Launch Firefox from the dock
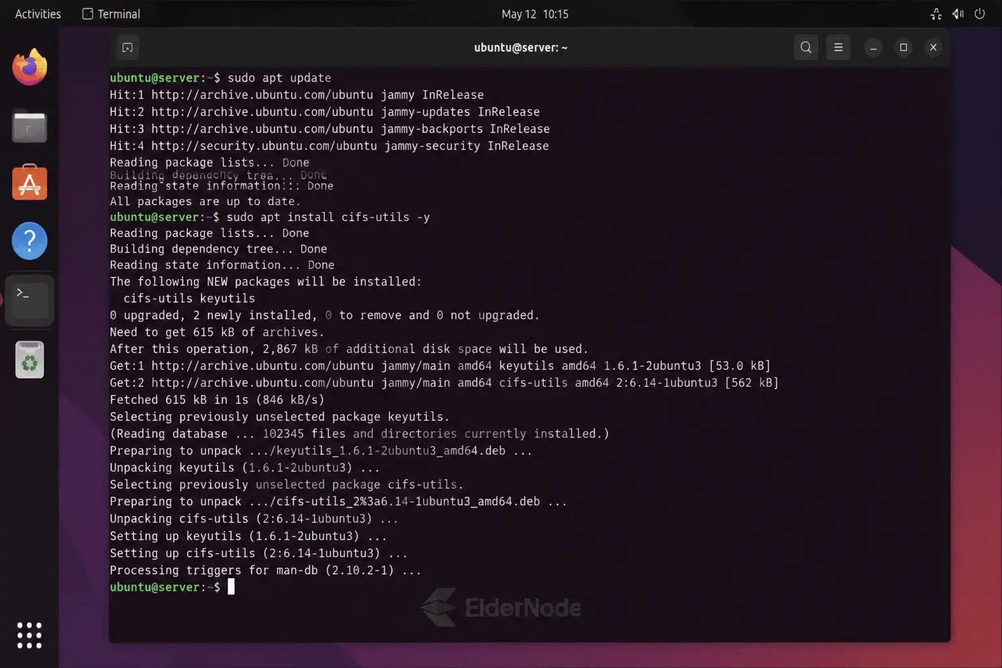 point(29,67)
